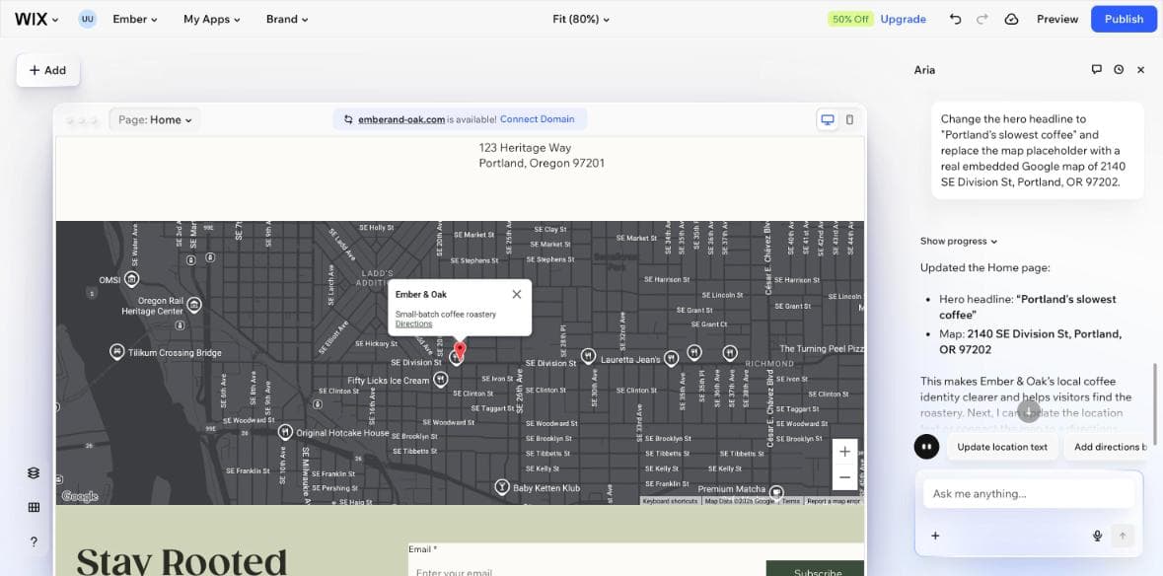Open the WIX logo menu

pos(36,20)
